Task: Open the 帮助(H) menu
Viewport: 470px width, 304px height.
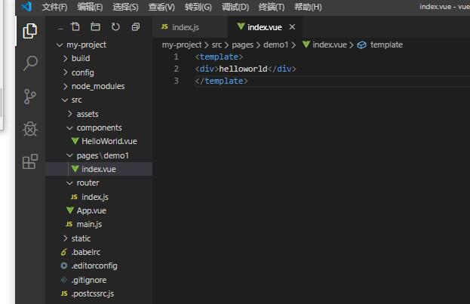Action: click(308, 7)
